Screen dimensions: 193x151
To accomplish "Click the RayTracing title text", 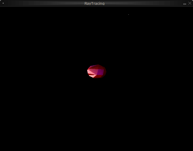I will click(94, 3).
